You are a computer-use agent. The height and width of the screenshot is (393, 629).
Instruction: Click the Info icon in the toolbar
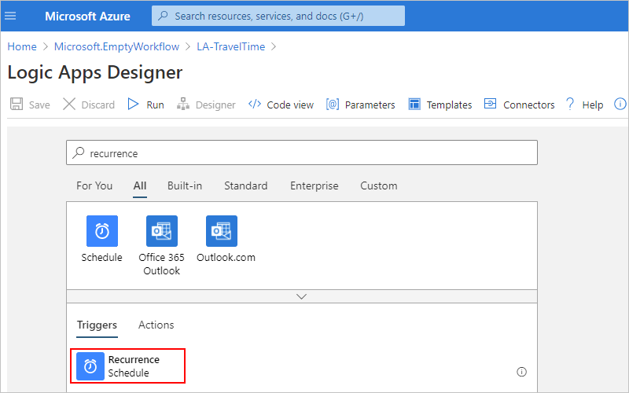(x=620, y=105)
